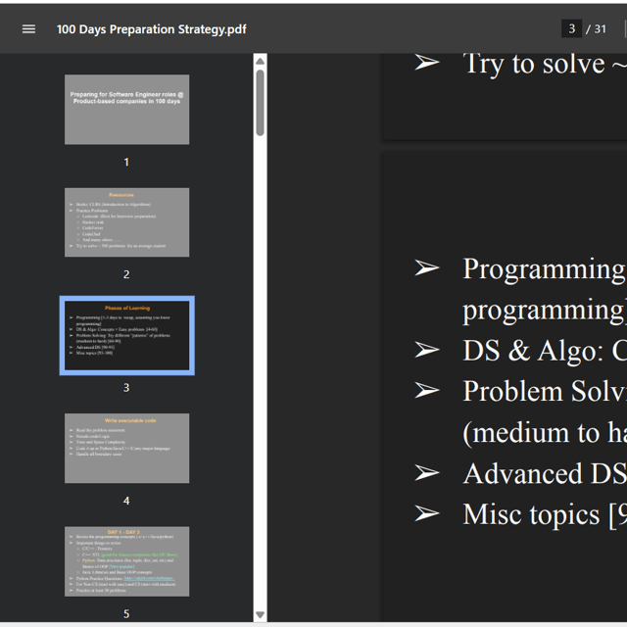The height and width of the screenshot is (627, 627).
Task: Click the 'Problem Solv' bullet text
Action: [x=545, y=391]
